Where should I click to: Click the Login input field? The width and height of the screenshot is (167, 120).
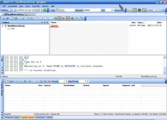point(65,10)
